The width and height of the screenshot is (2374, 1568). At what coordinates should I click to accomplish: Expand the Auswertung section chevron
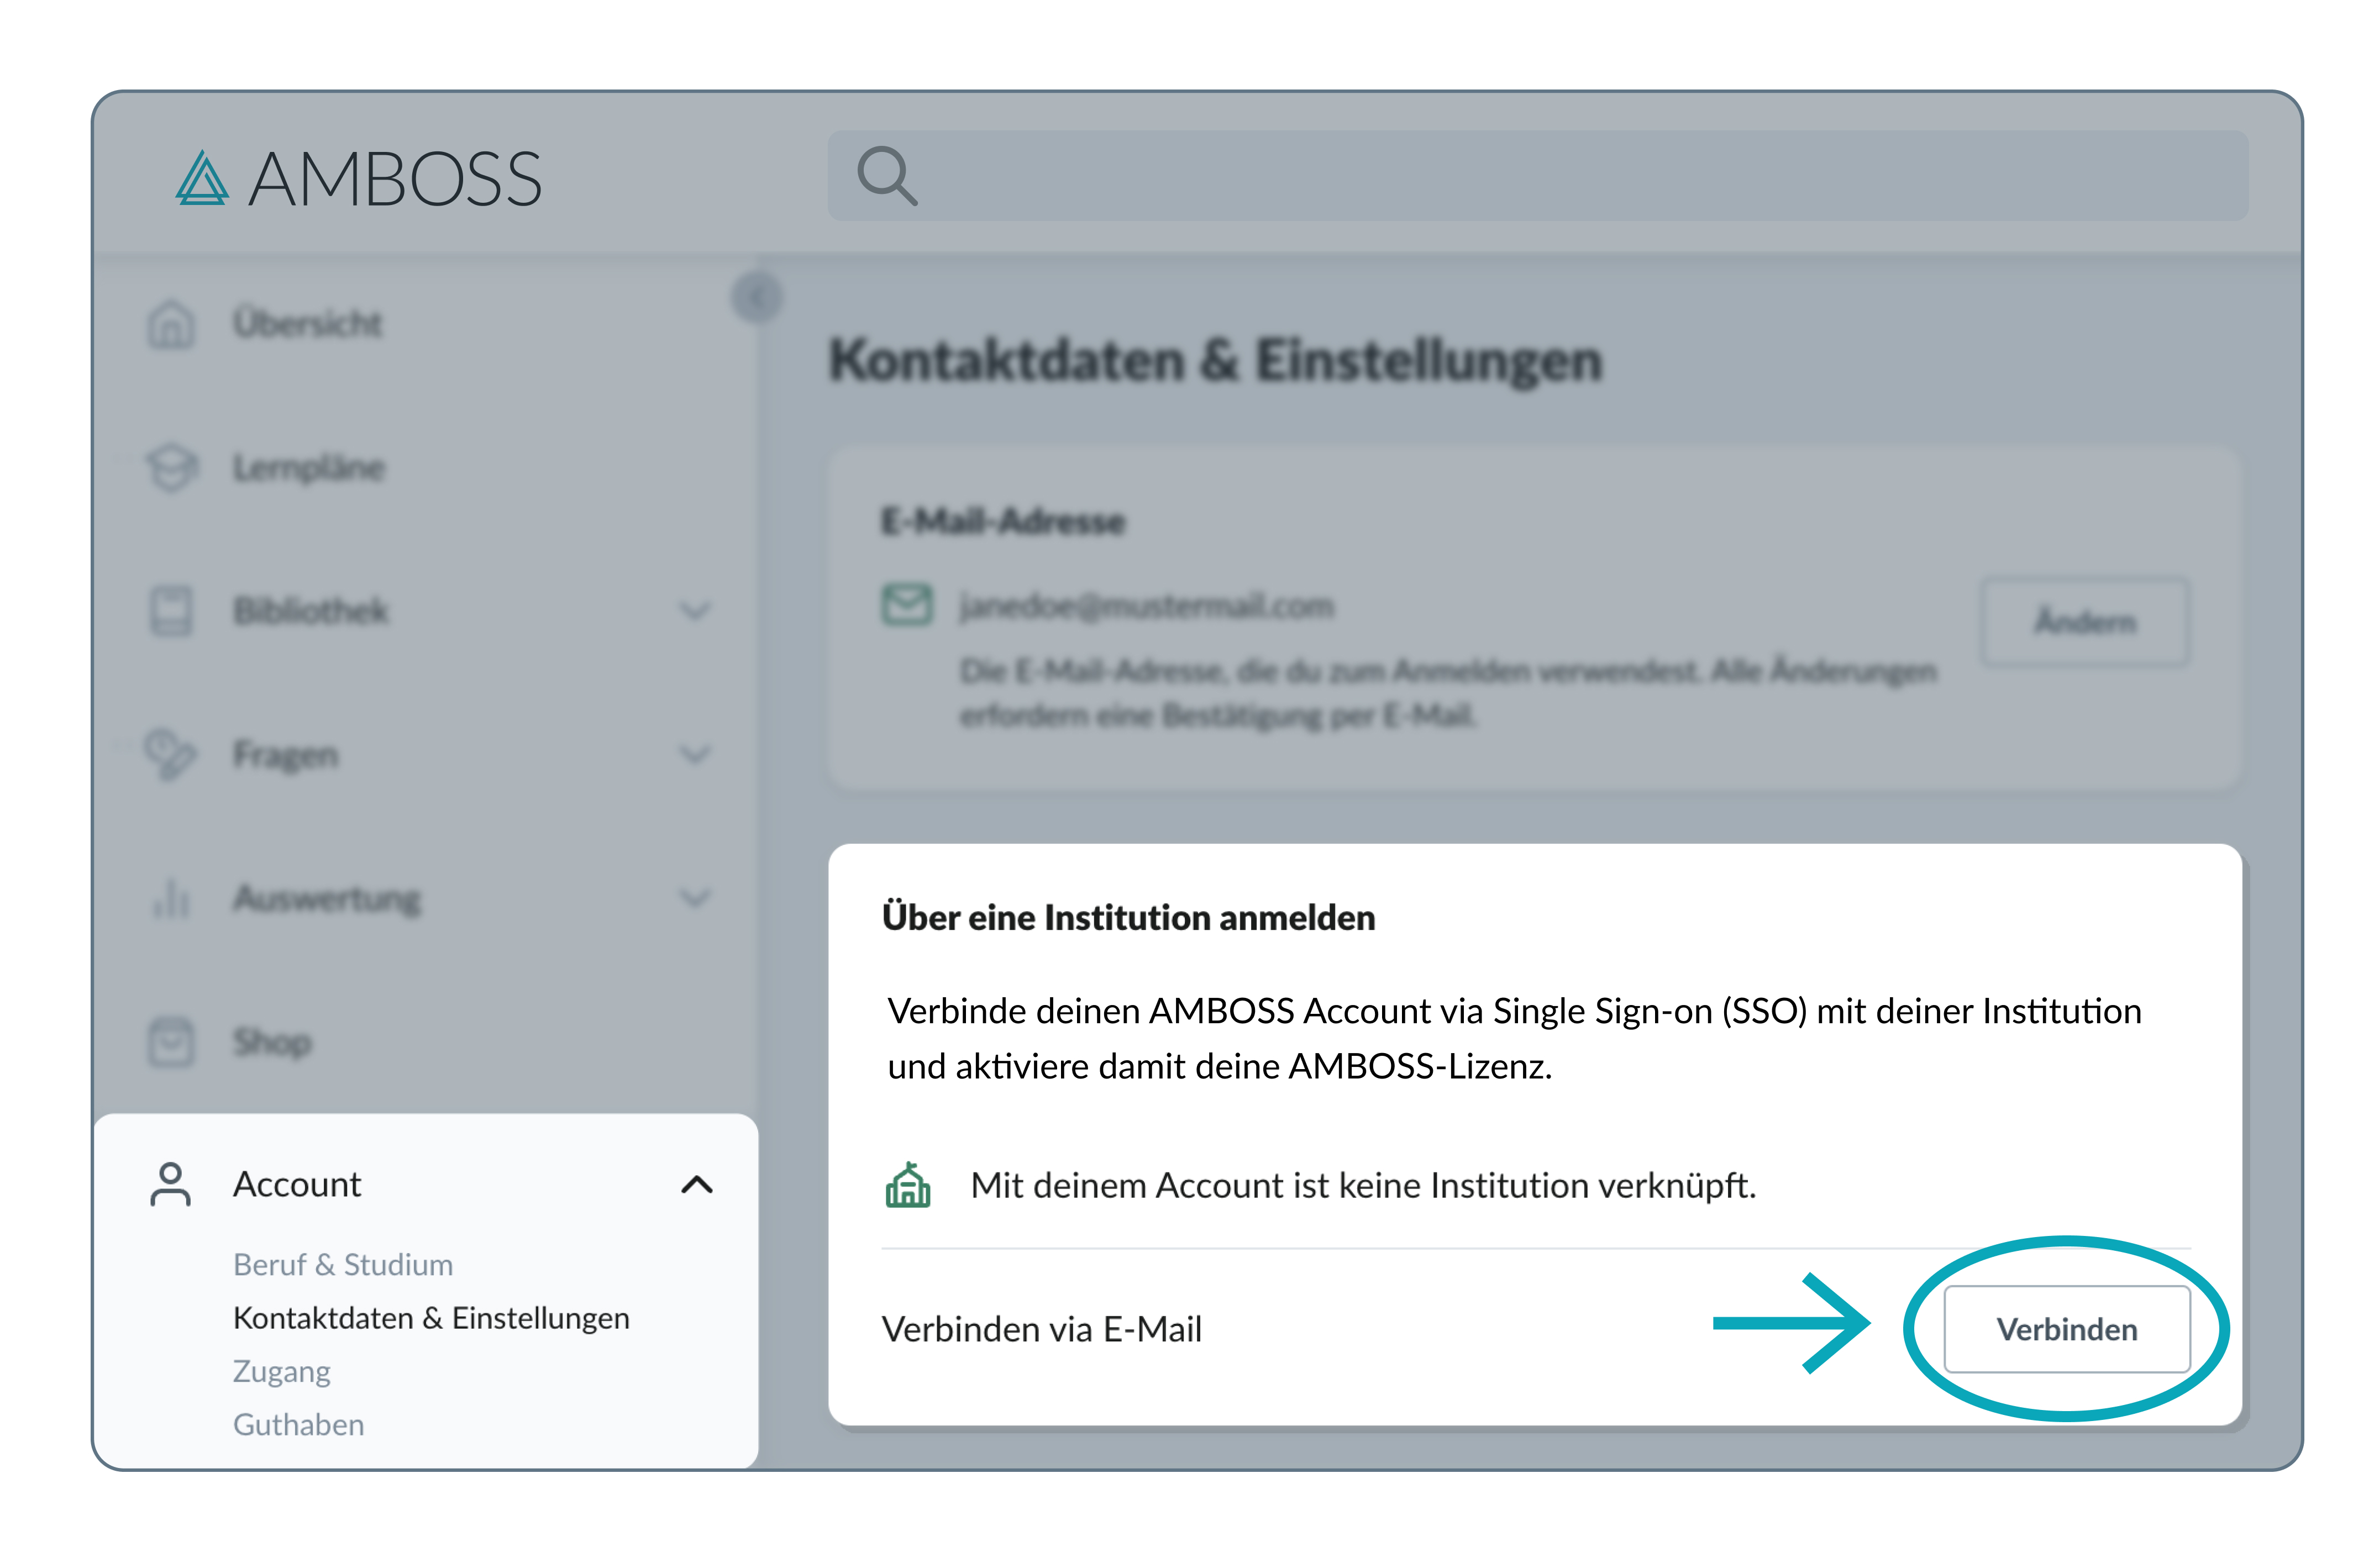pyautogui.click(x=695, y=897)
